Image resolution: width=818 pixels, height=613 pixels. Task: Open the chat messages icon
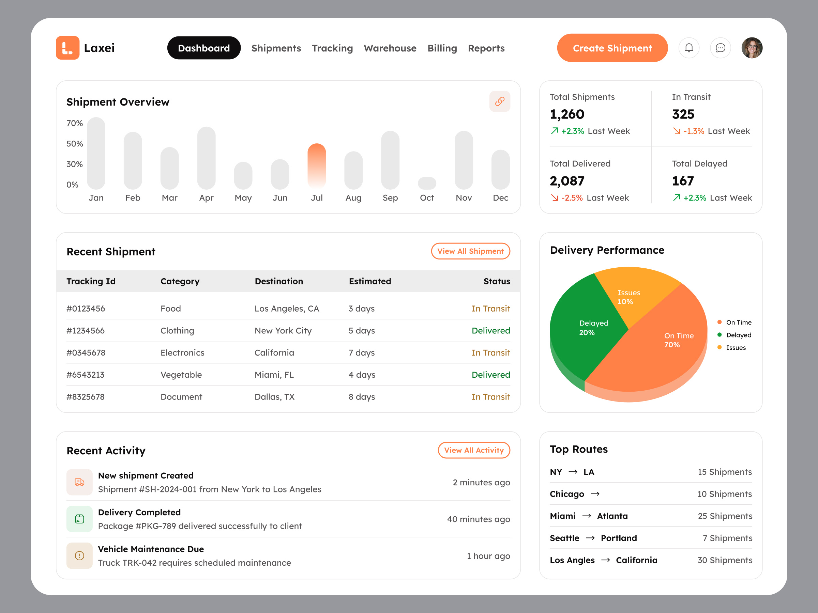coord(721,48)
